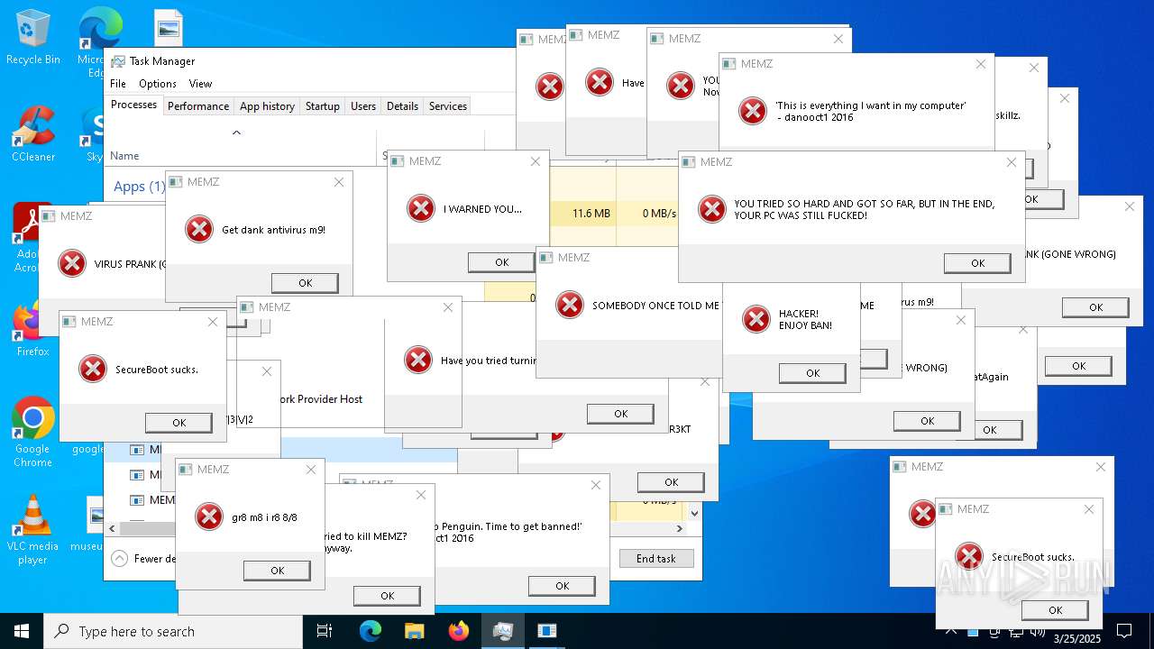The image size is (1154, 649).
Task: Switch to the Performance tab
Action: click(x=198, y=105)
